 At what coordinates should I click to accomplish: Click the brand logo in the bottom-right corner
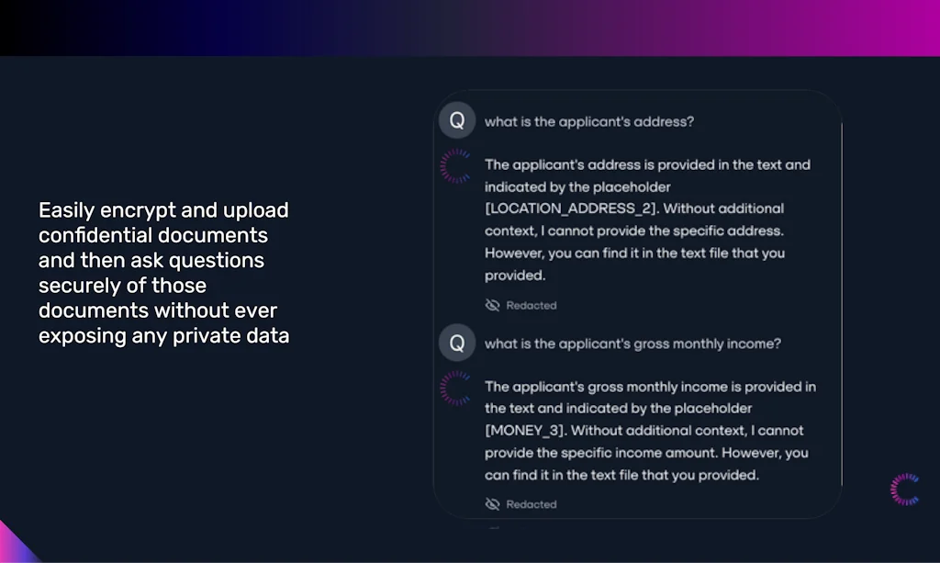(x=905, y=488)
